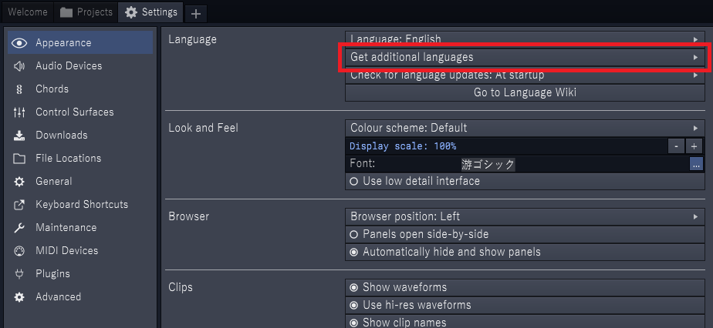This screenshot has height=328, width=713.
Task: Click the Downloads arrow icon
Action: [19, 136]
